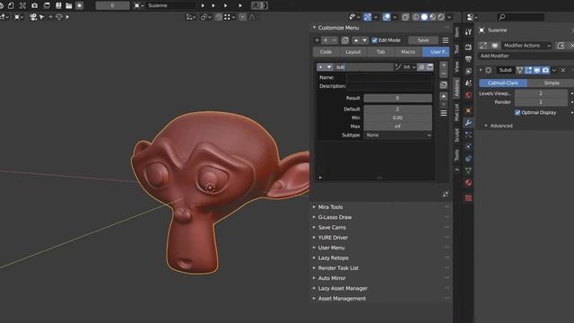Open the Tool properties tab icon
This screenshot has width=574, height=323.
468,32
